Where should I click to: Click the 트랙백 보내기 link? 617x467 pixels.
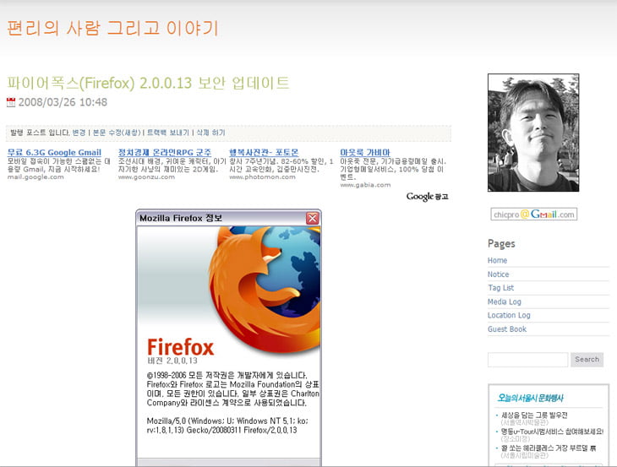point(168,133)
